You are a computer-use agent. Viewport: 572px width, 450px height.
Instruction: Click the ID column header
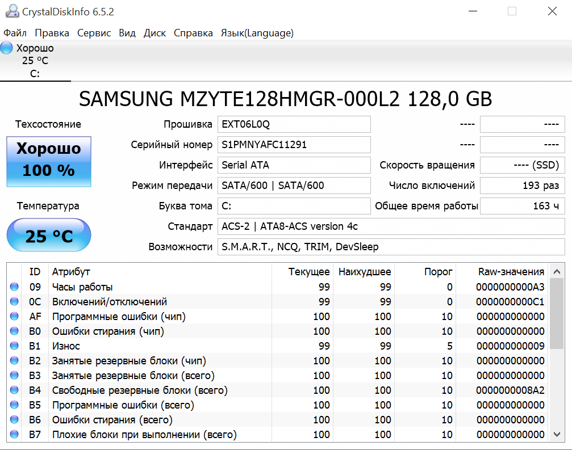pyautogui.click(x=35, y=272)
